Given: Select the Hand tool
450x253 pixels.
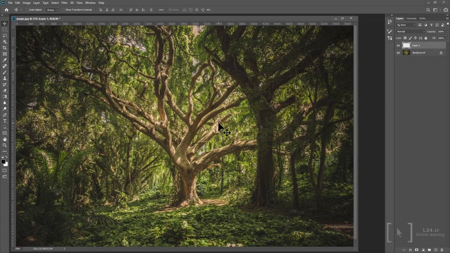Looking at the screenshot, I should tap(5, 139).
